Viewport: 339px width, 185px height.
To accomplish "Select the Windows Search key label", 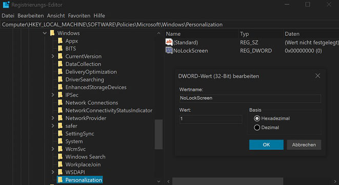I will (86, 156).
